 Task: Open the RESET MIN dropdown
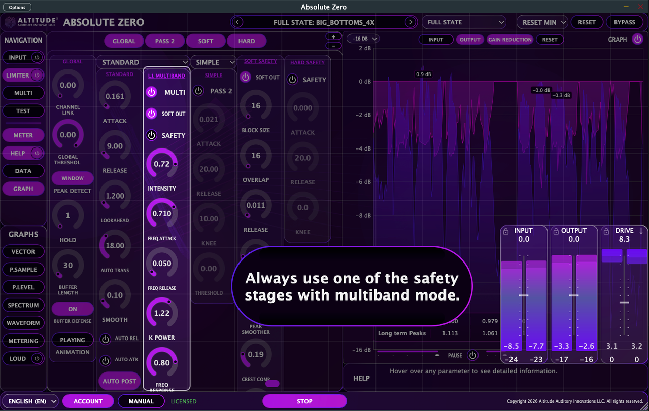(x=542, y=22)
